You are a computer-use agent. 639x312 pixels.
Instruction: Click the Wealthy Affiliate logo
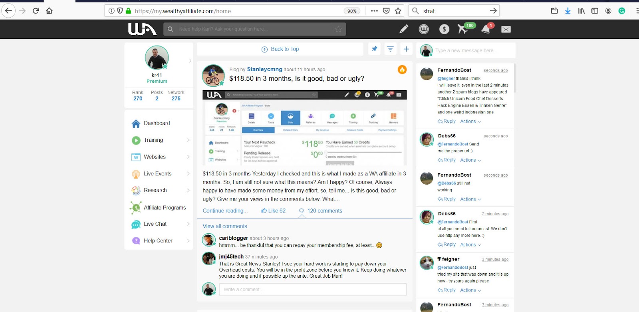pos(142,29)
